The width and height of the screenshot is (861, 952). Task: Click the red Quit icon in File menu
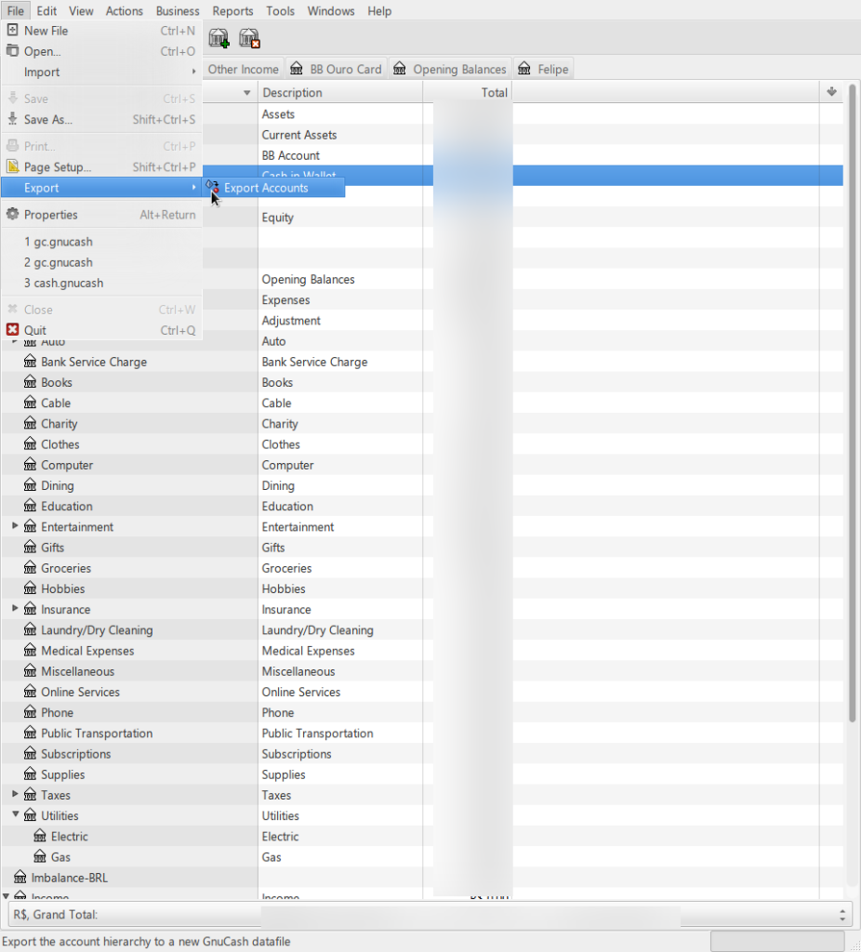pos(12,330)
